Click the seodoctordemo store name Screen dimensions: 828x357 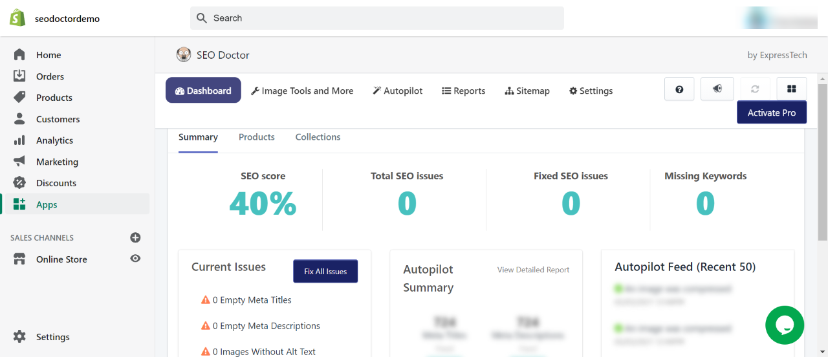click(67, 18)
